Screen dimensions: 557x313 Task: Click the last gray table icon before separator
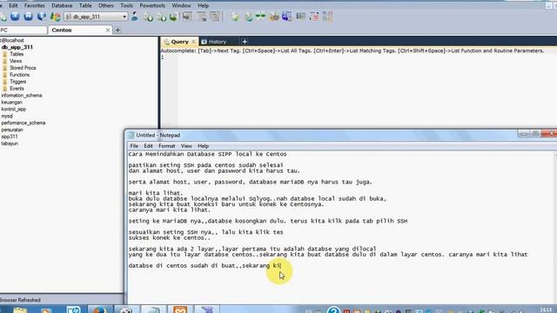tap(215, 17)
